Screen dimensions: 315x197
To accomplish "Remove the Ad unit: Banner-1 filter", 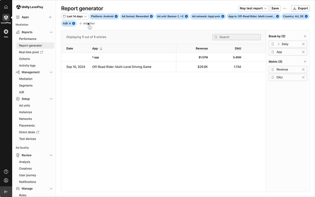I will 186,16.
